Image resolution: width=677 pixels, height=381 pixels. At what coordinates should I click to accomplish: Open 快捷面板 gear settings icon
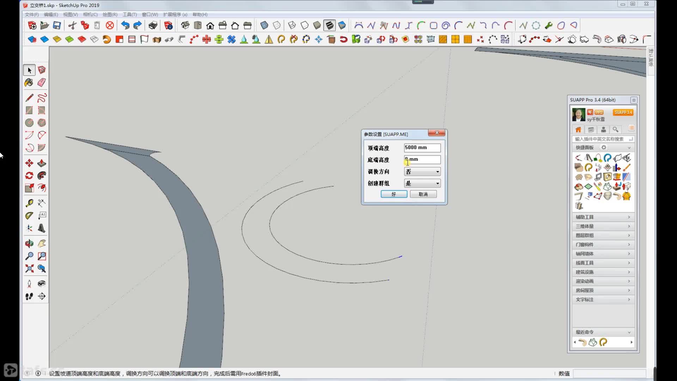(x=604, y=147)
